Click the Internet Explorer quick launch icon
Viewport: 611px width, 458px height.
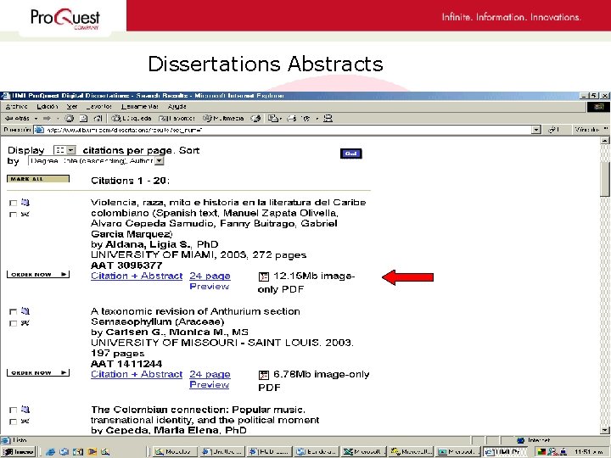50,452
